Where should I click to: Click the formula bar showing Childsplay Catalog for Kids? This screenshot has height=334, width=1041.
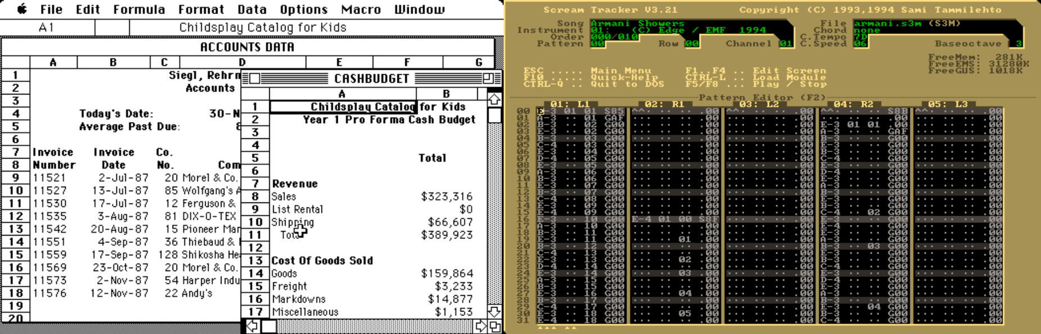[316, 27]
